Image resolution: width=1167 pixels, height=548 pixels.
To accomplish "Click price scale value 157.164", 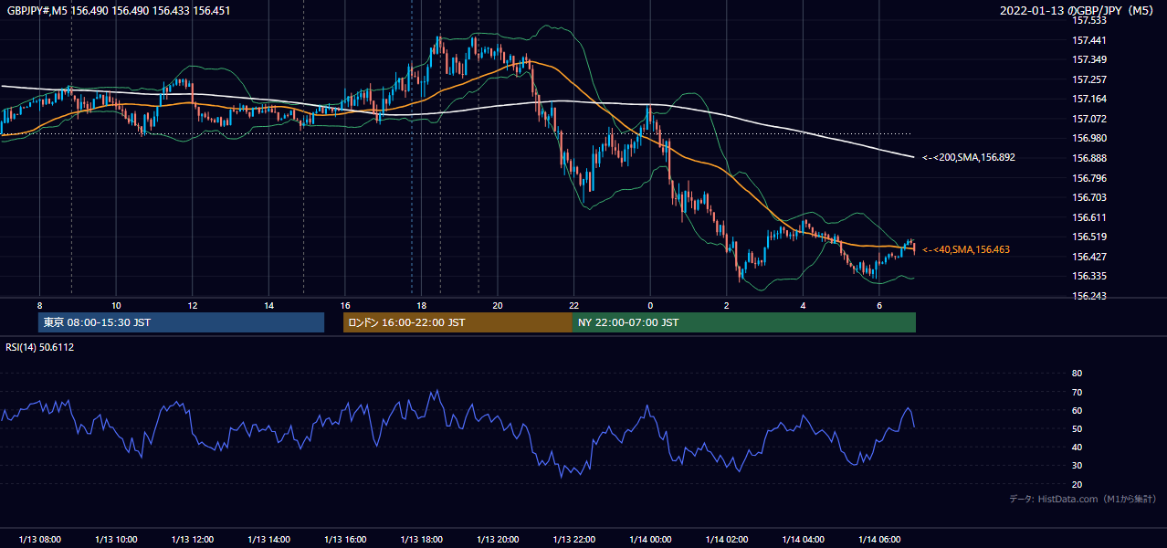I will 1089,99.
